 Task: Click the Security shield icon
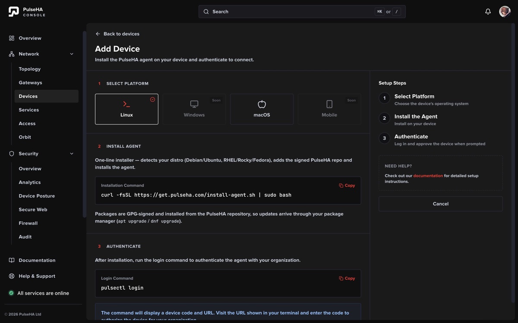pos(12,154)
